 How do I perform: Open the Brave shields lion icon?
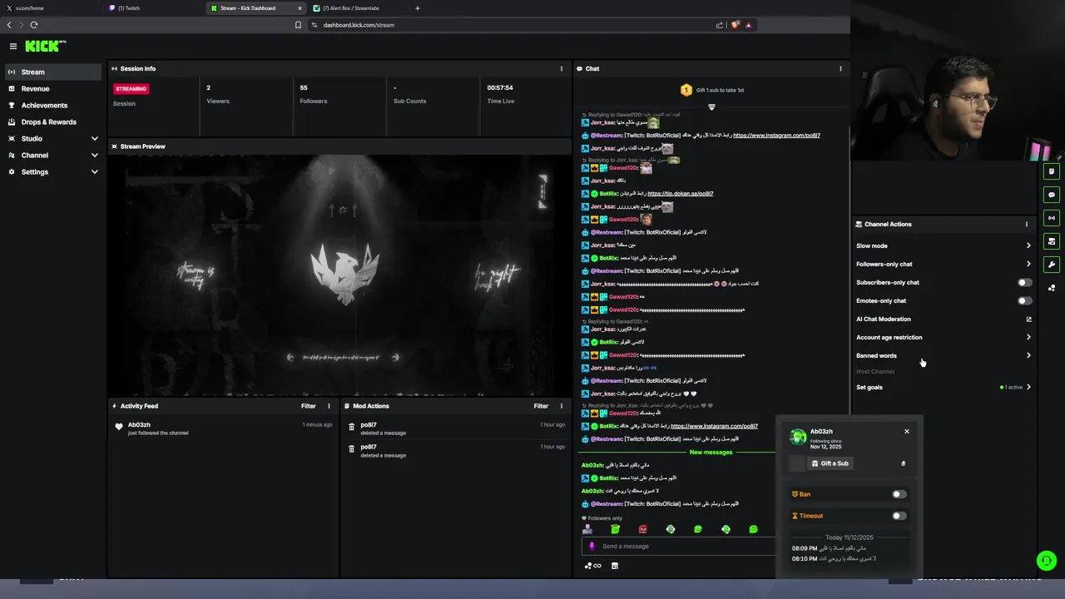(735, 25)
